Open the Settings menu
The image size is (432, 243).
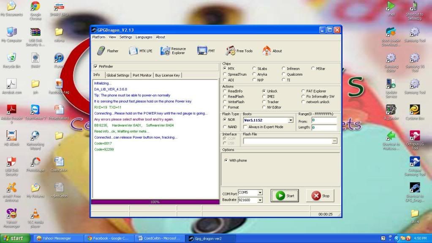pyautogui.click(x=125, y=37)
